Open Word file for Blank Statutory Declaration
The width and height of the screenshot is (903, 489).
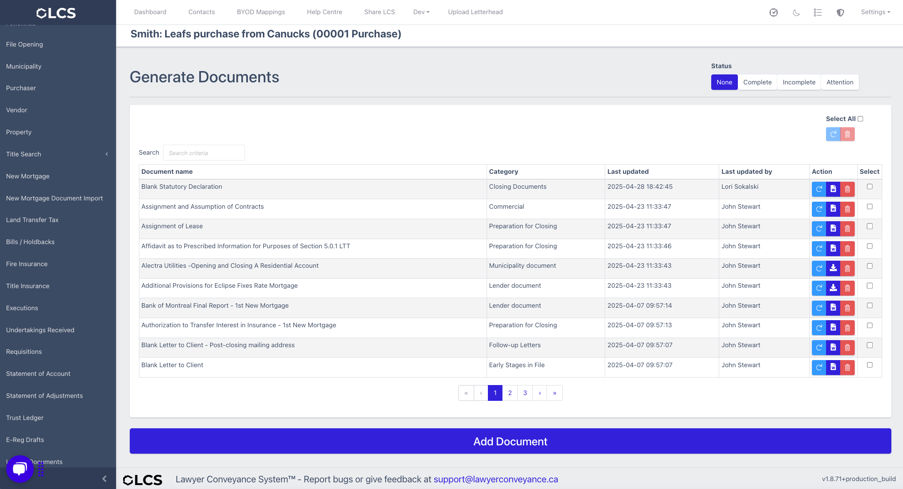pyautogui.click(x=833, y=189)
